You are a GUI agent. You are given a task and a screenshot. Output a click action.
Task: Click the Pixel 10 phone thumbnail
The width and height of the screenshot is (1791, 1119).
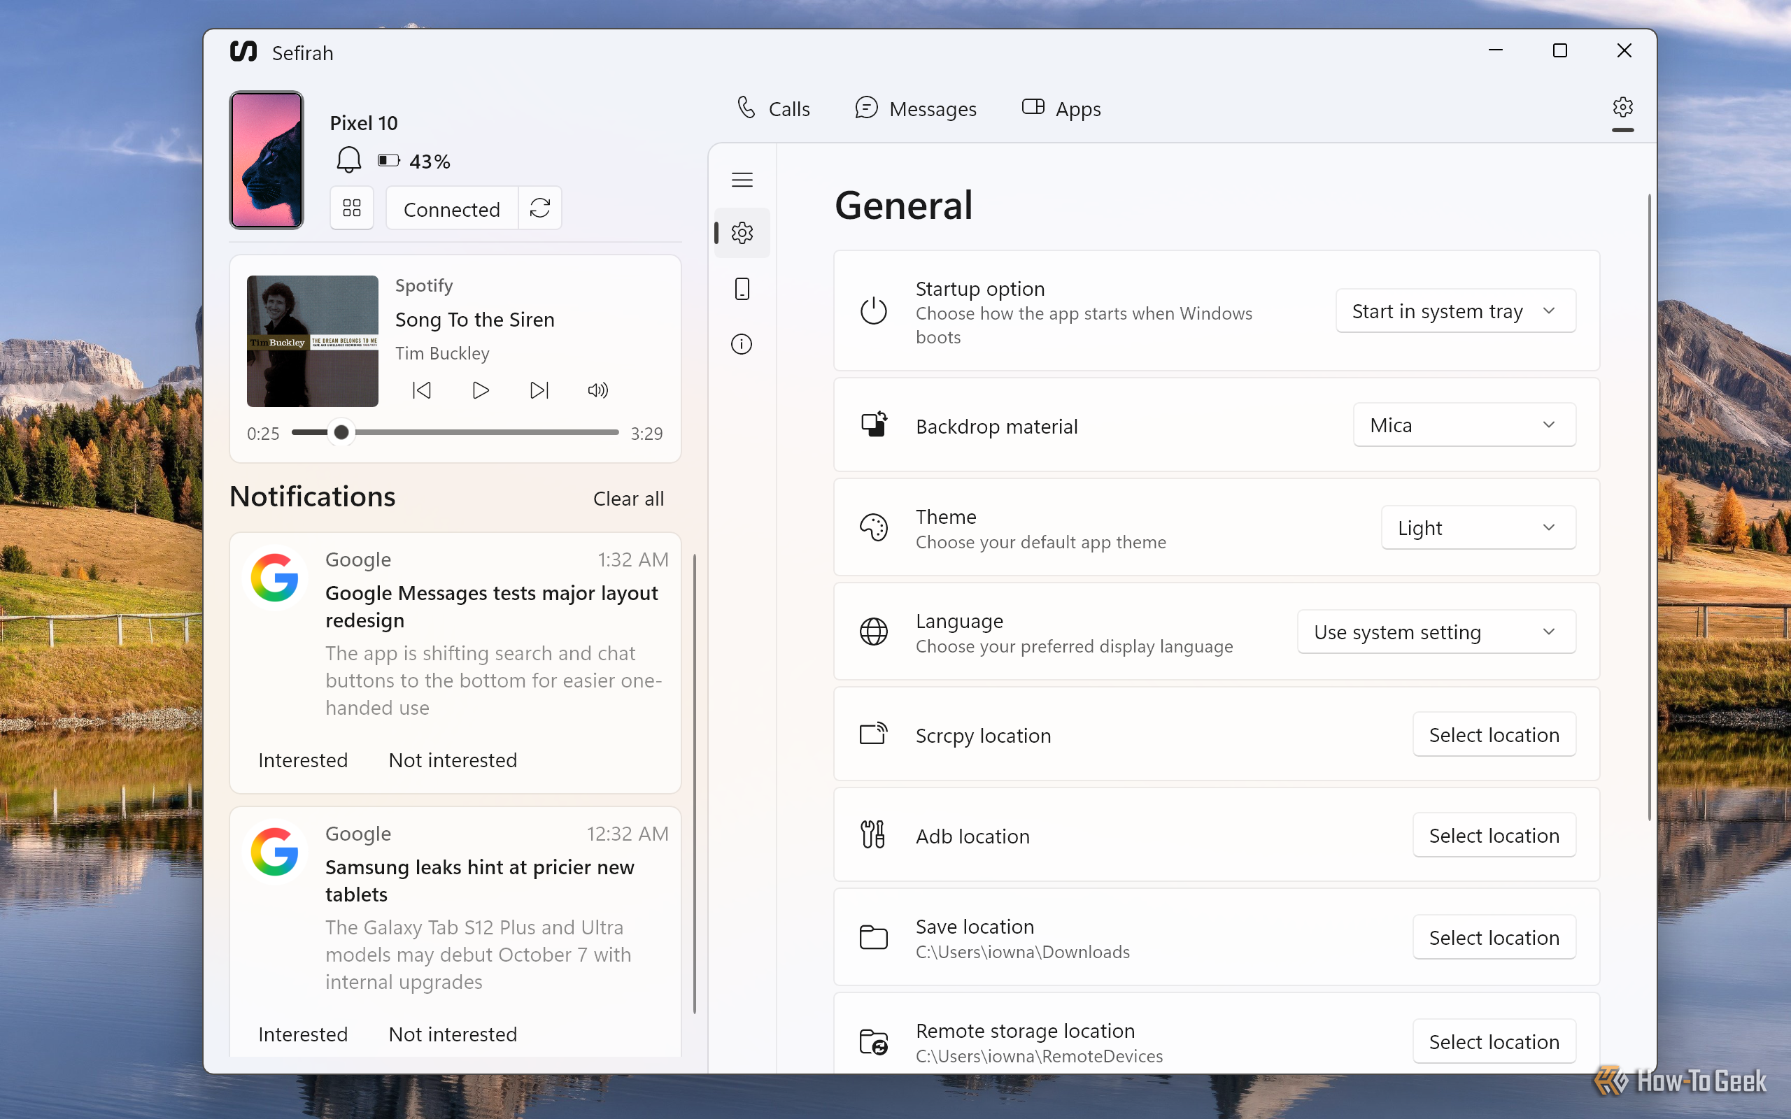tap(267, 160)
